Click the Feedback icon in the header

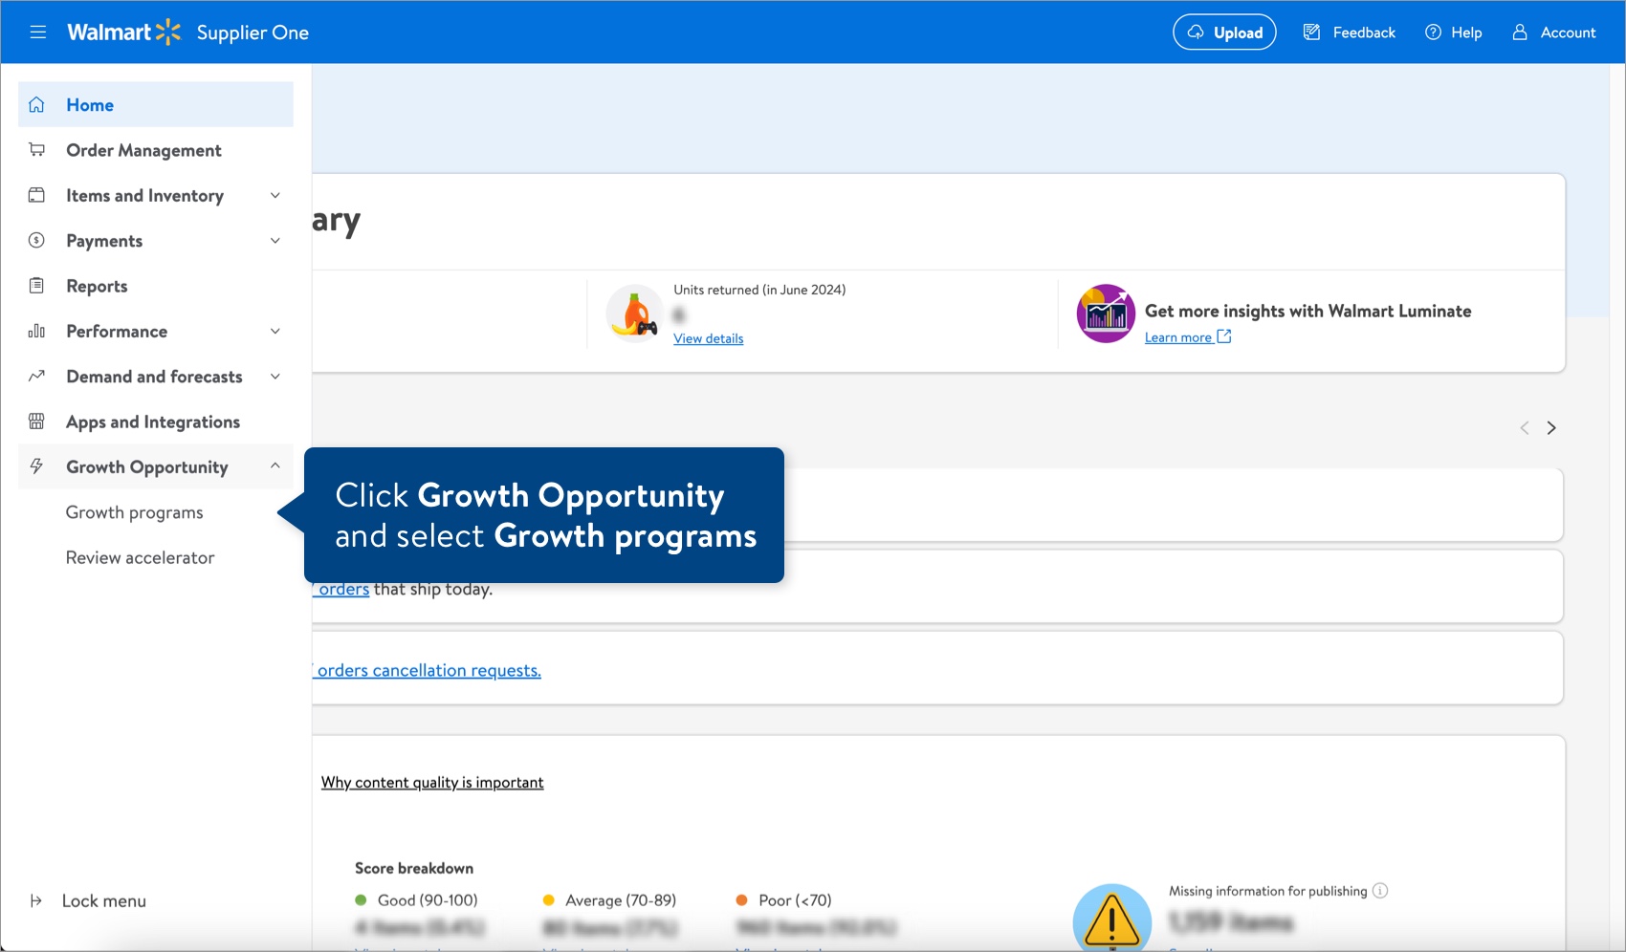click(1310, 32)
